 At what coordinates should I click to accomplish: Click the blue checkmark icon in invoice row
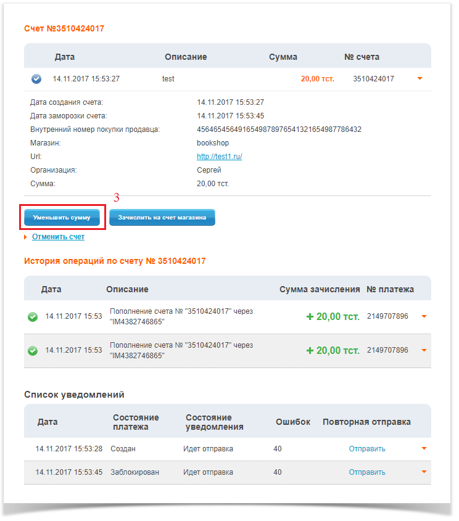[36, 79]
